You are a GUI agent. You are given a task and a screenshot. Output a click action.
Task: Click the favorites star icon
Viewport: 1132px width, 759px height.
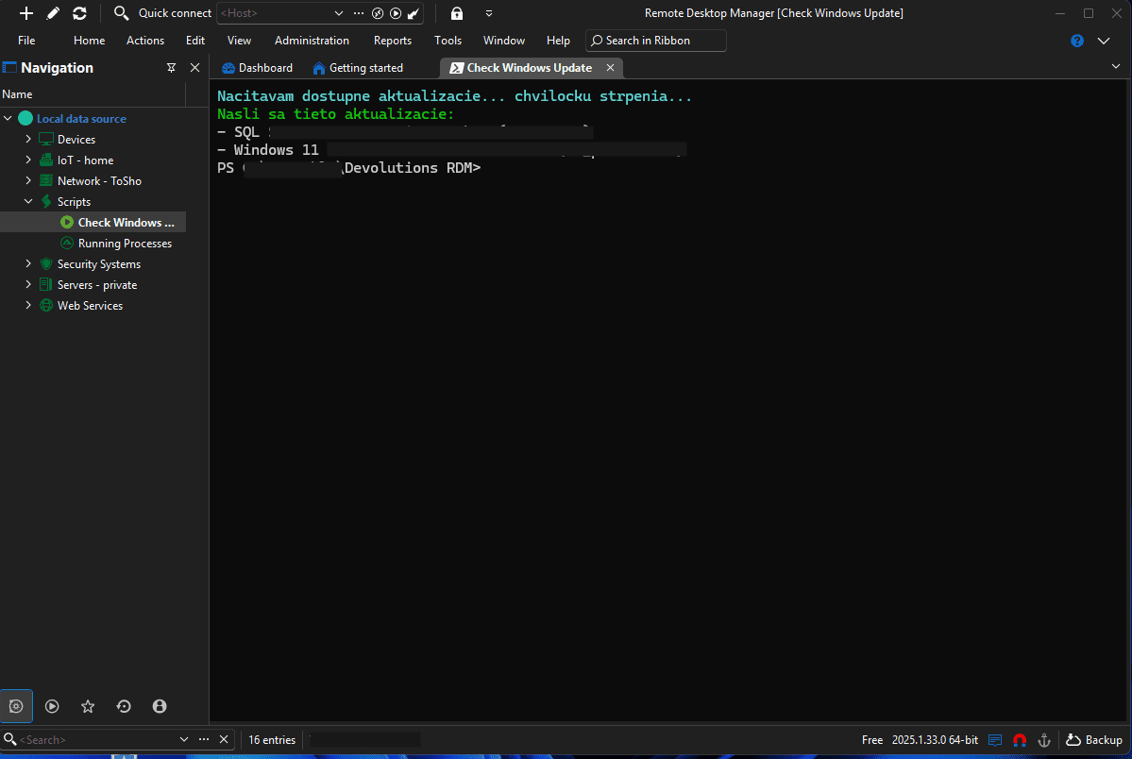tap(88, 706)
